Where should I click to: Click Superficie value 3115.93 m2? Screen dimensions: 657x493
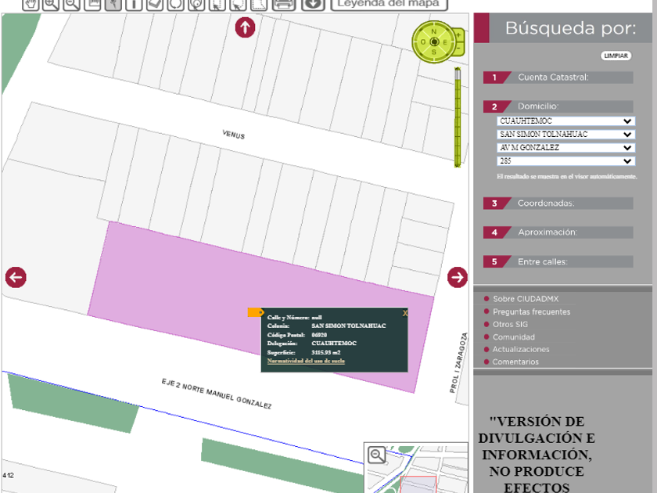326,353
